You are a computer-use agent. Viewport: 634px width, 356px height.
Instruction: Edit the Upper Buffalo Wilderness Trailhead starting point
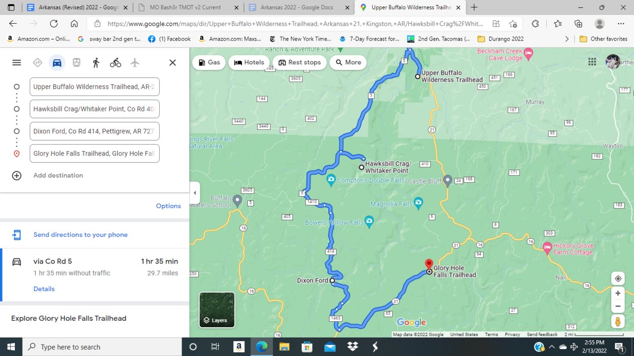click(x=95, y=87)
